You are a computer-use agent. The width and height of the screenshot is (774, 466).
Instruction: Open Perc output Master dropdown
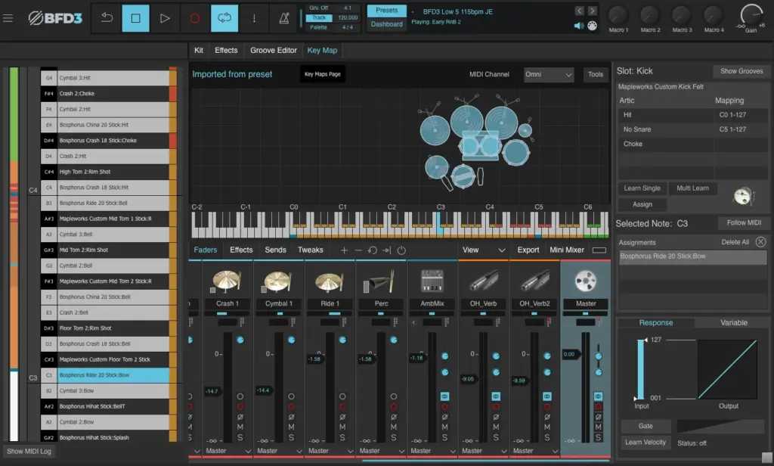(381, 451)
